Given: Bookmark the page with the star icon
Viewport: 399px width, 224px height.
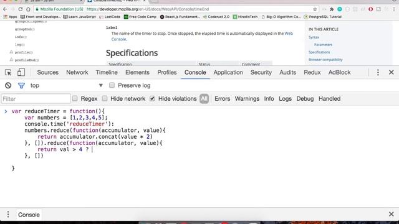Looking at the screenshot, I should click(x=315, y=9).
